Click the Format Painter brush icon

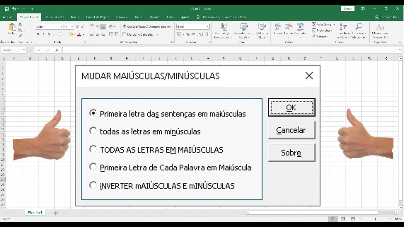pyautogui.click(x=20, y=36)
